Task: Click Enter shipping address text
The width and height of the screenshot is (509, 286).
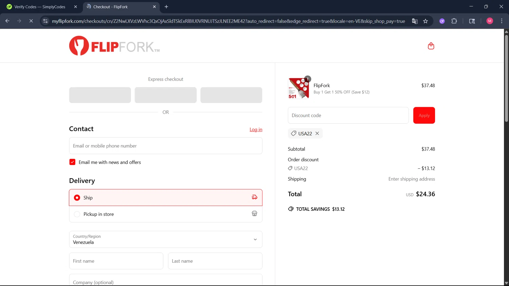Action: [412, 179]
